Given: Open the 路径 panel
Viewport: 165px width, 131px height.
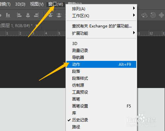Looking at the screenshot, I should coord(101,127).
